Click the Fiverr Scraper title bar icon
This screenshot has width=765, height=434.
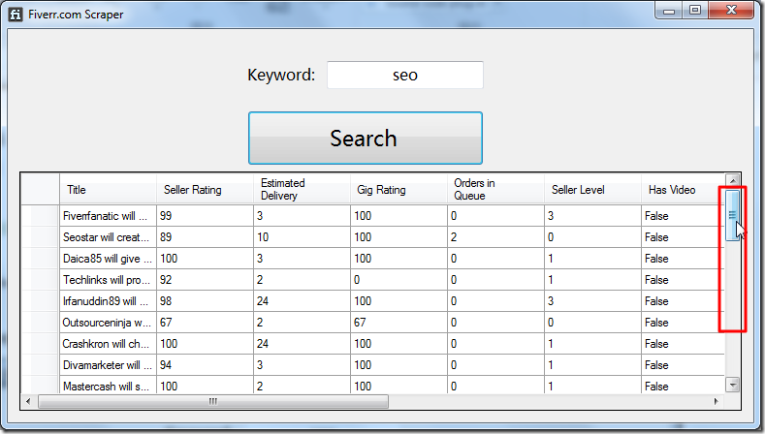16,15
